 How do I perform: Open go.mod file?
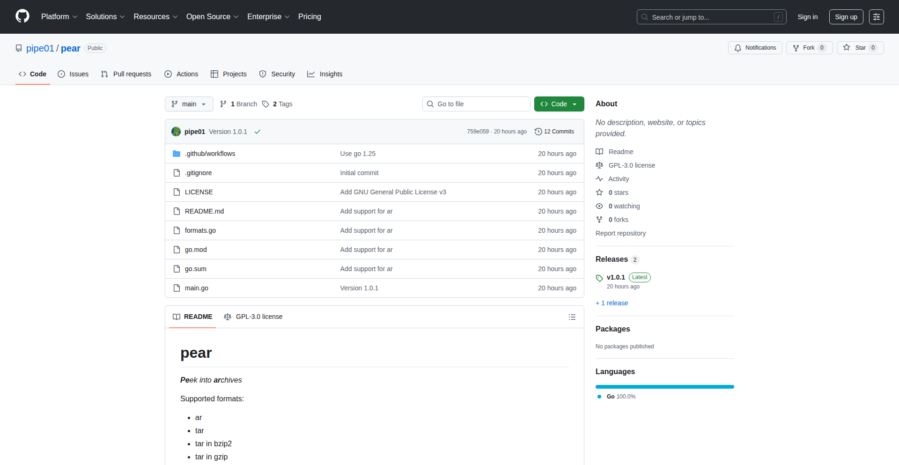tap(196, 250)
